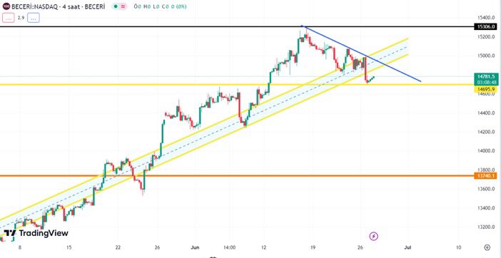Click the 15400.0 price axis label
This screenshot has height=258, width=501.
click(486, 17)
